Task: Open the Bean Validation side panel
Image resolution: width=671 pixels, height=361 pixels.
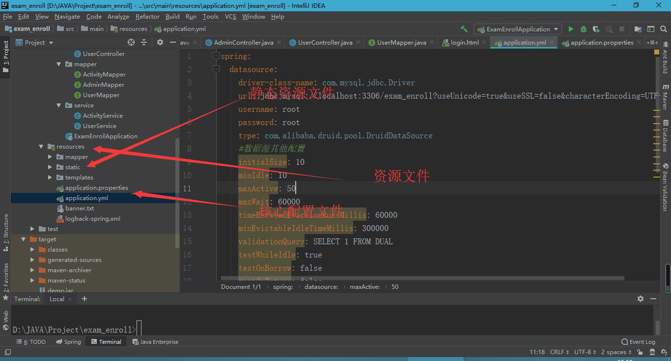Action: point(665,187)
